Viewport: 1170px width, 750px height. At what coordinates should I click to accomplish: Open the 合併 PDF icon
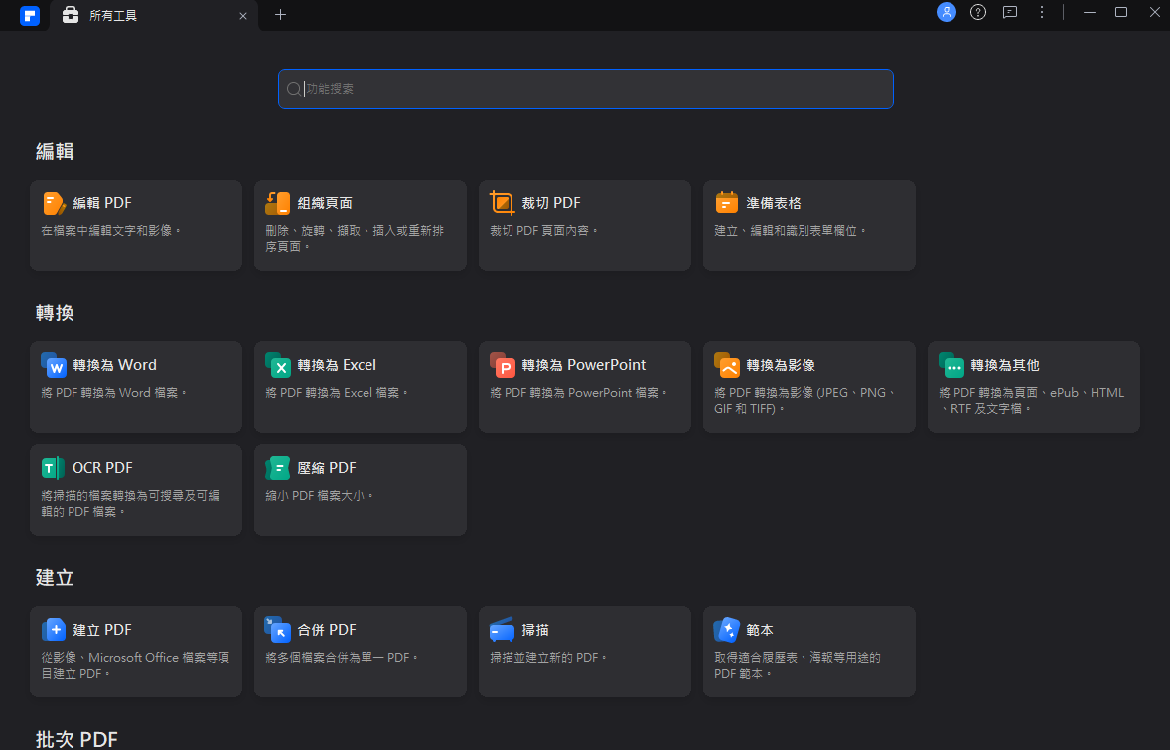(277, 630)
